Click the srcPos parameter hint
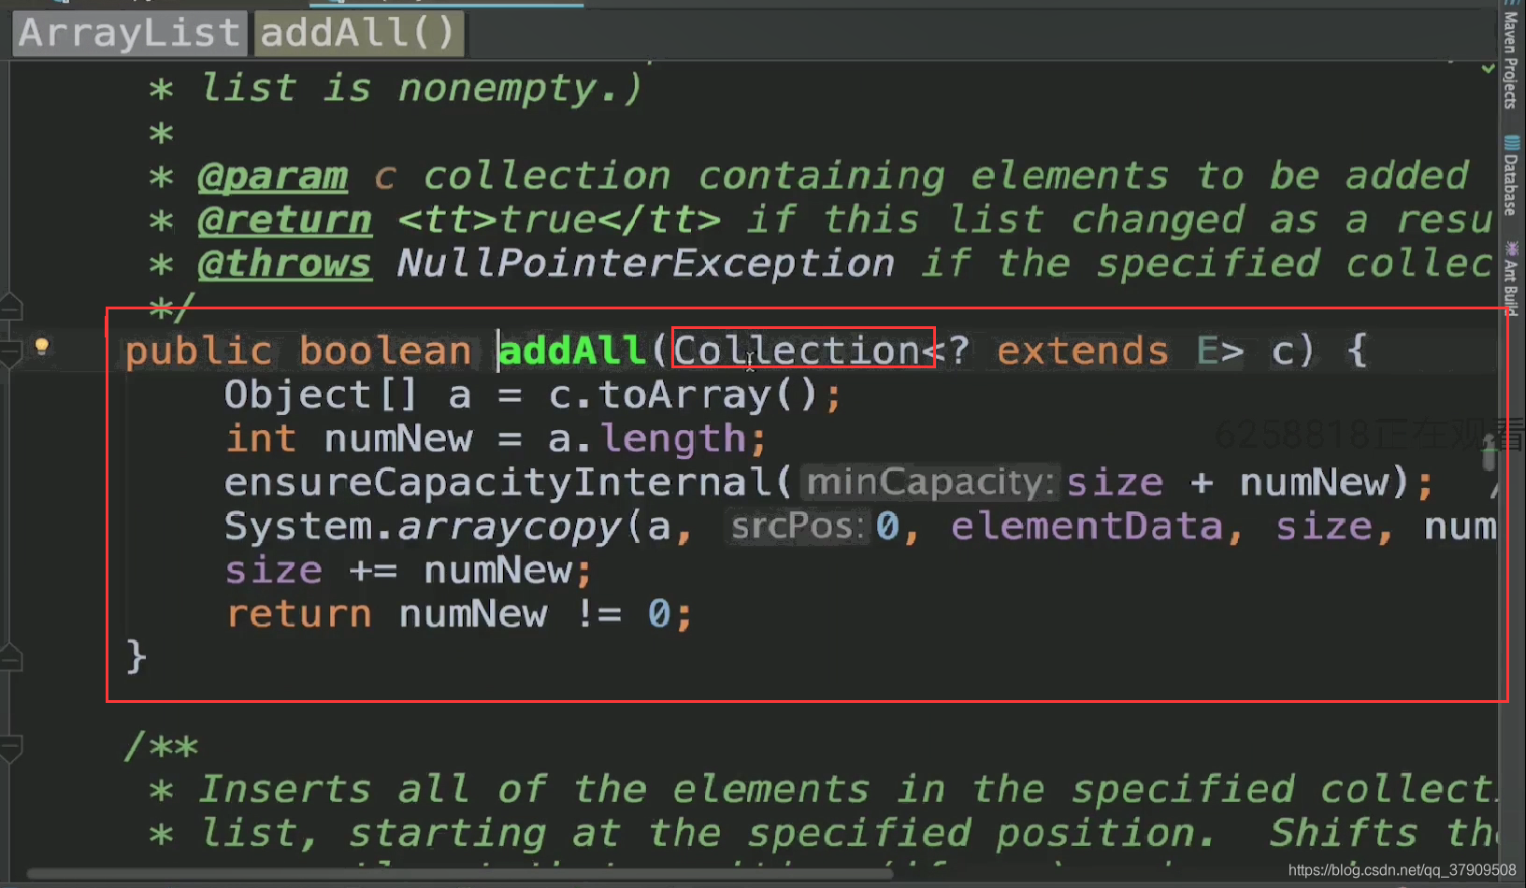This screenshot has height=888, width=1526. coord(798,526)
